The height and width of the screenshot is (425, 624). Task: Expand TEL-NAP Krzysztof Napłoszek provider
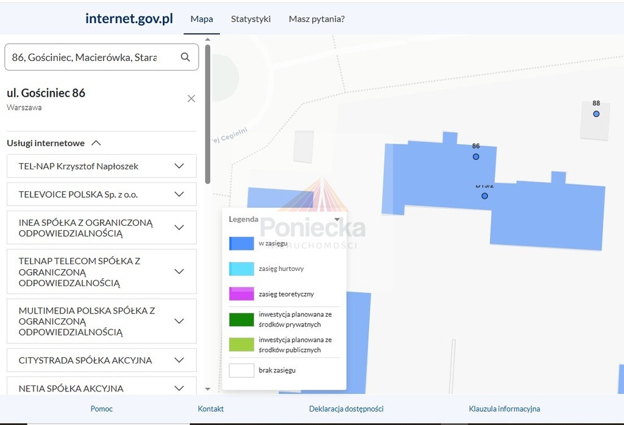179,166
